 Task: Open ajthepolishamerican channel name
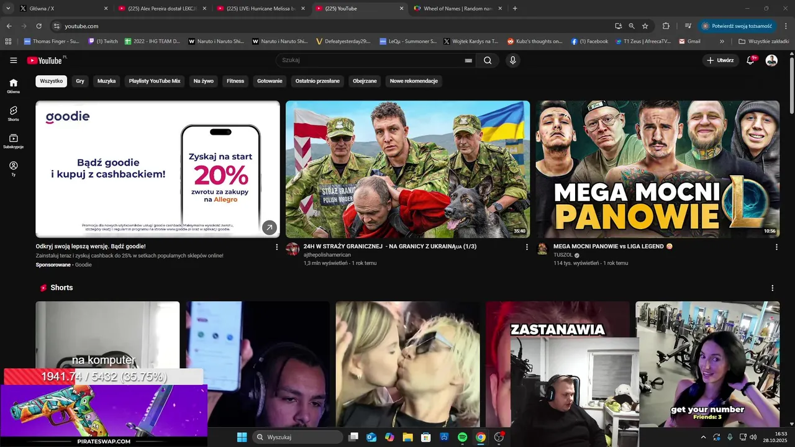click(327, 255)
